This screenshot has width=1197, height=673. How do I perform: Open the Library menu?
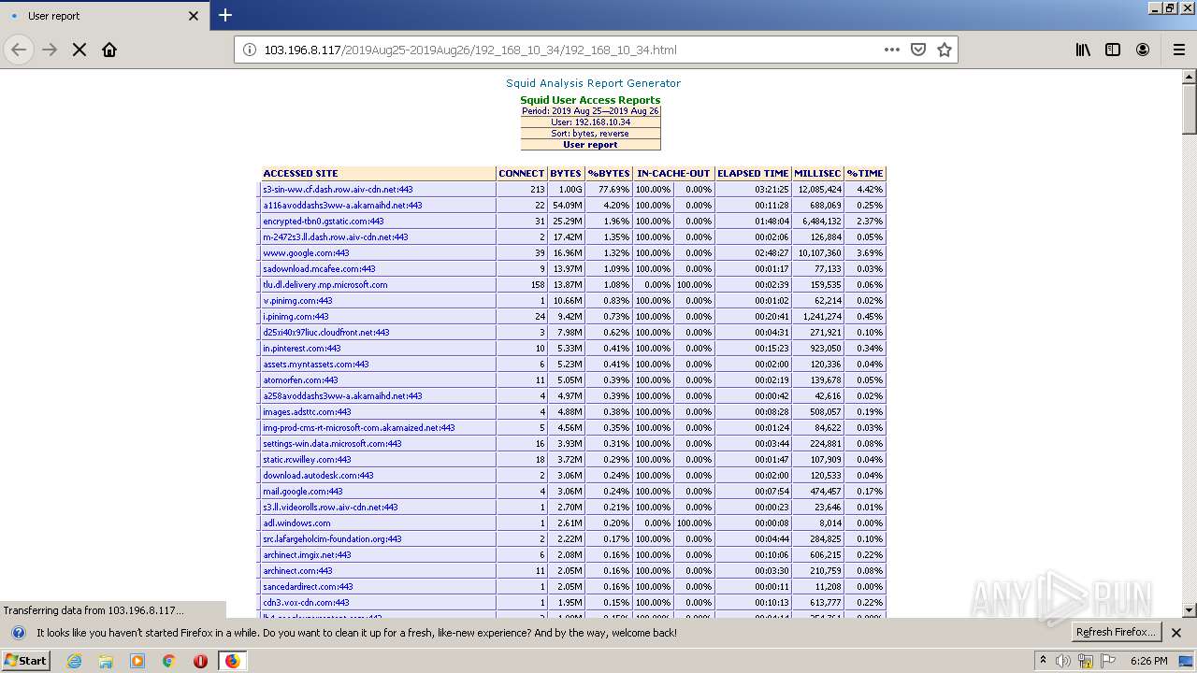(1083, 50)
